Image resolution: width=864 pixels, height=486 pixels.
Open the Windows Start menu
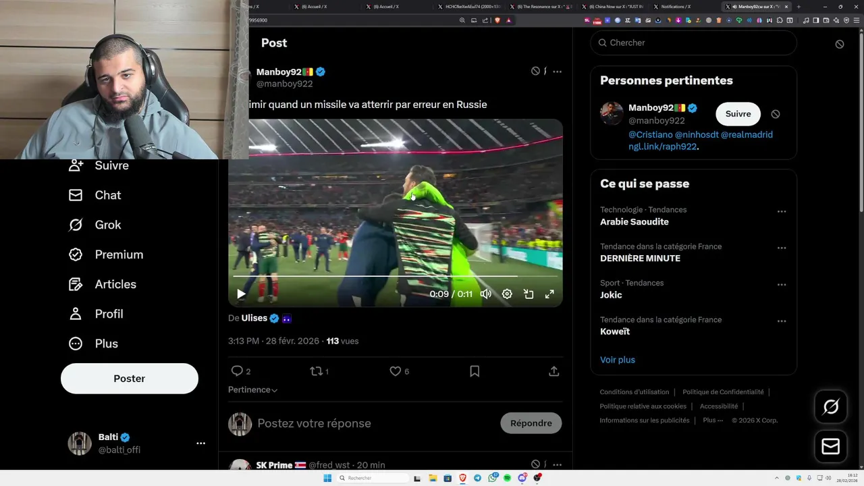pyautogui.click(x=327, y=478)
